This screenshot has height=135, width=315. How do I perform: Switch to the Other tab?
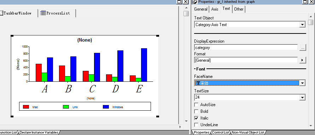(239, 9)
